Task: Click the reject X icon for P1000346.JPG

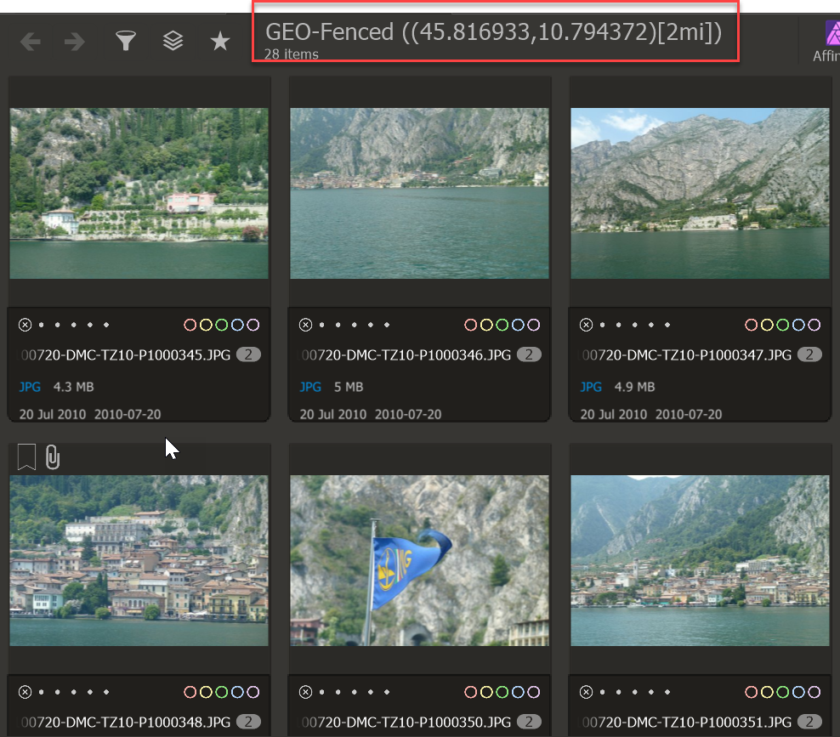Action: click(306, 325)
